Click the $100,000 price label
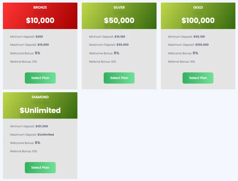The image size is (238, 181). (198, 20)
